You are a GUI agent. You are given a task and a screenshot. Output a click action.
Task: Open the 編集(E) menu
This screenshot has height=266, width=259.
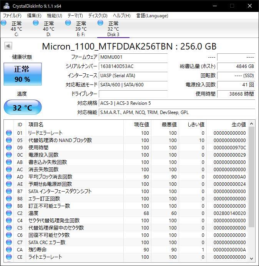pyautogui.click(x=34, y=16)
